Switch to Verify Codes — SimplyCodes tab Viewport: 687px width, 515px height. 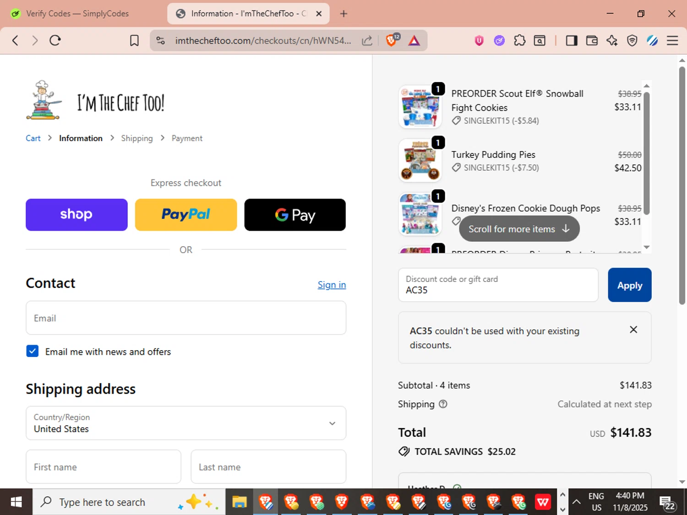pos(77,14)
